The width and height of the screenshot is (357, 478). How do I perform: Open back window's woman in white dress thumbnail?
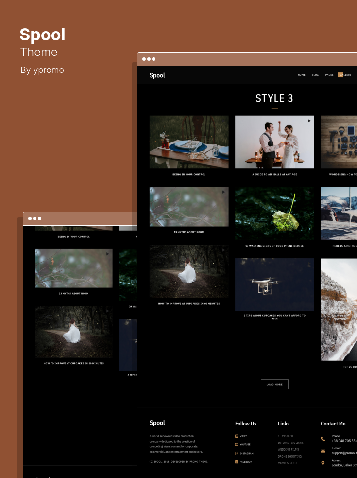coord(74,332)
